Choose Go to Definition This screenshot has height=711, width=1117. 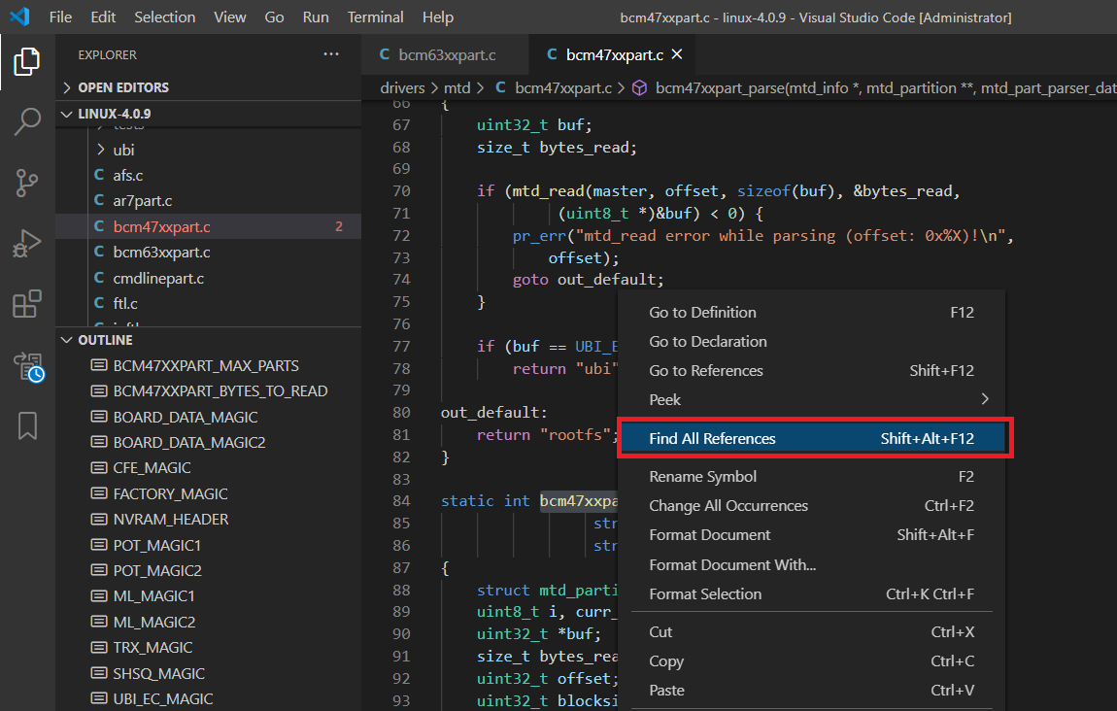[x=811, y=312]
